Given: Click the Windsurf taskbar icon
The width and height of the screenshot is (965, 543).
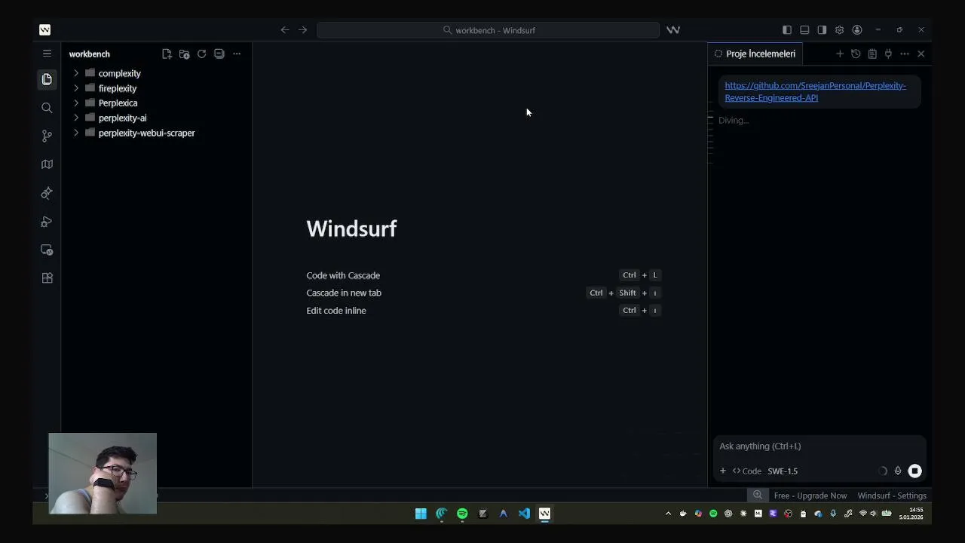Looking at the screenshot, I should (x=544, y=514).
